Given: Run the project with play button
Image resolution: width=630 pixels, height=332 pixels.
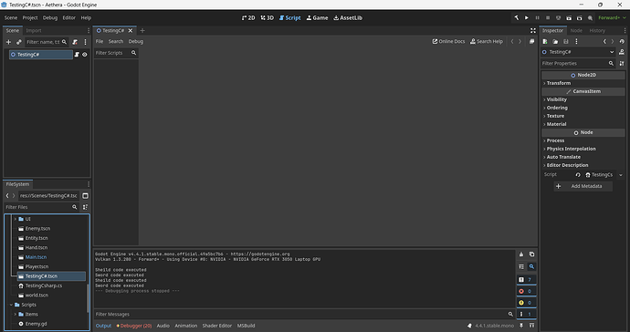Looking at the screenshot, I should click(527, 17).
